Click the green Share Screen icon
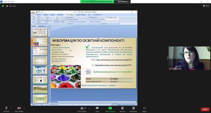This screenshot has height=113, width=211. [x=110, y=108]
